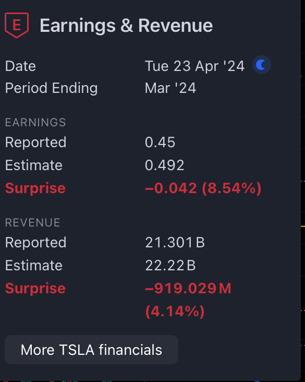Select the Period Ending label
Viewport: 305px width, 382px height.
[52, 88]
